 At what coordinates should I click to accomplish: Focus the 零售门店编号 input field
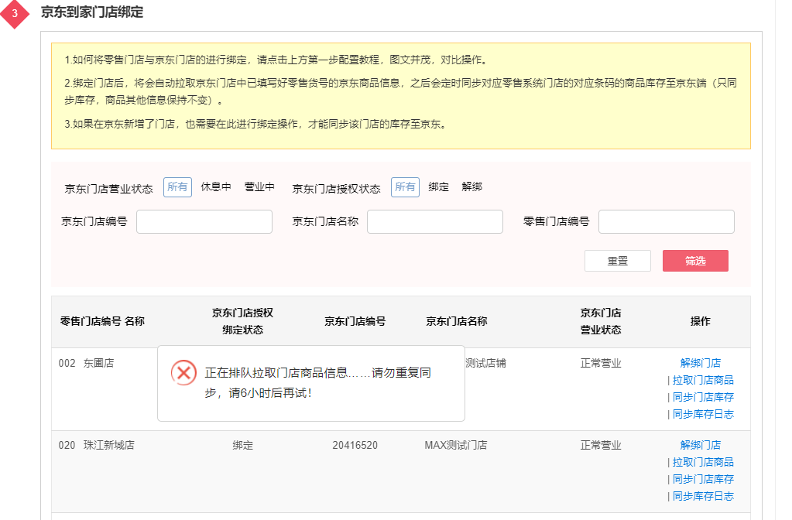(x=667, y=221)
